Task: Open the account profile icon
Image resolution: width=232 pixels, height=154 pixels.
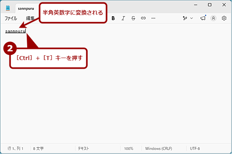Action: [x=213, y=18]
